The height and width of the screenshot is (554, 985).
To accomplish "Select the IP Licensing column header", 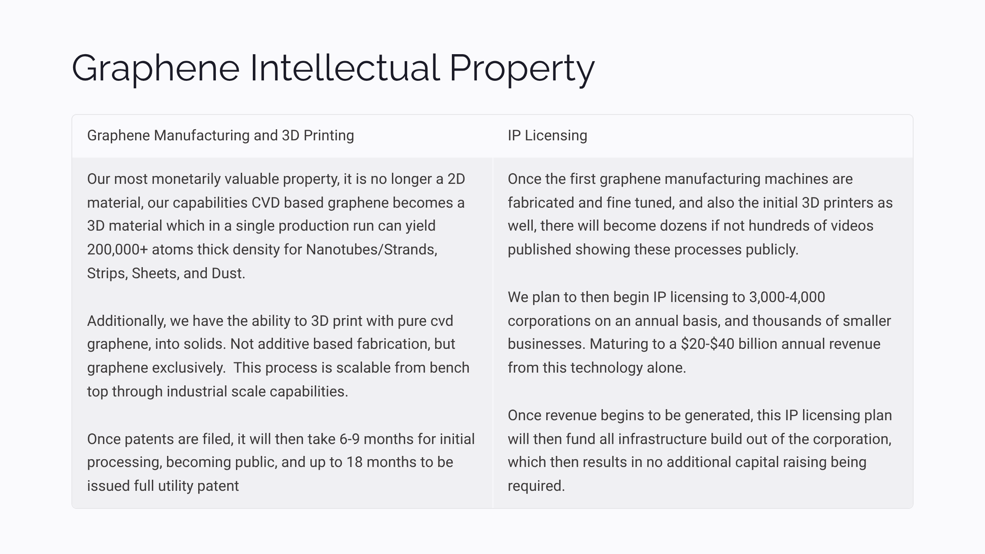I will click(x=547, y=135).
